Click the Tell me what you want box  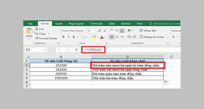[x=165, y=24]
